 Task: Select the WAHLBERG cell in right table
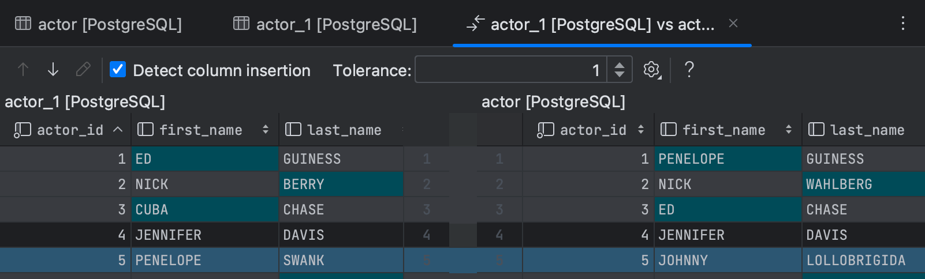(x=863, y=184)
